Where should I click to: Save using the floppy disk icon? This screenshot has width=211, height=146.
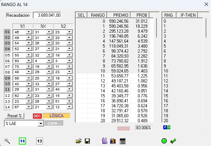click(87, 141)
